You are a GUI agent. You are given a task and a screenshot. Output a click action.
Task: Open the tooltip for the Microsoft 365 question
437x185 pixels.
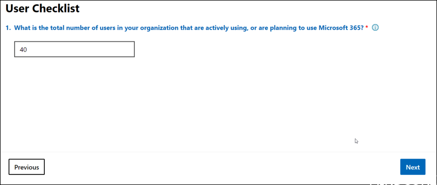click(x=376, y=28)
